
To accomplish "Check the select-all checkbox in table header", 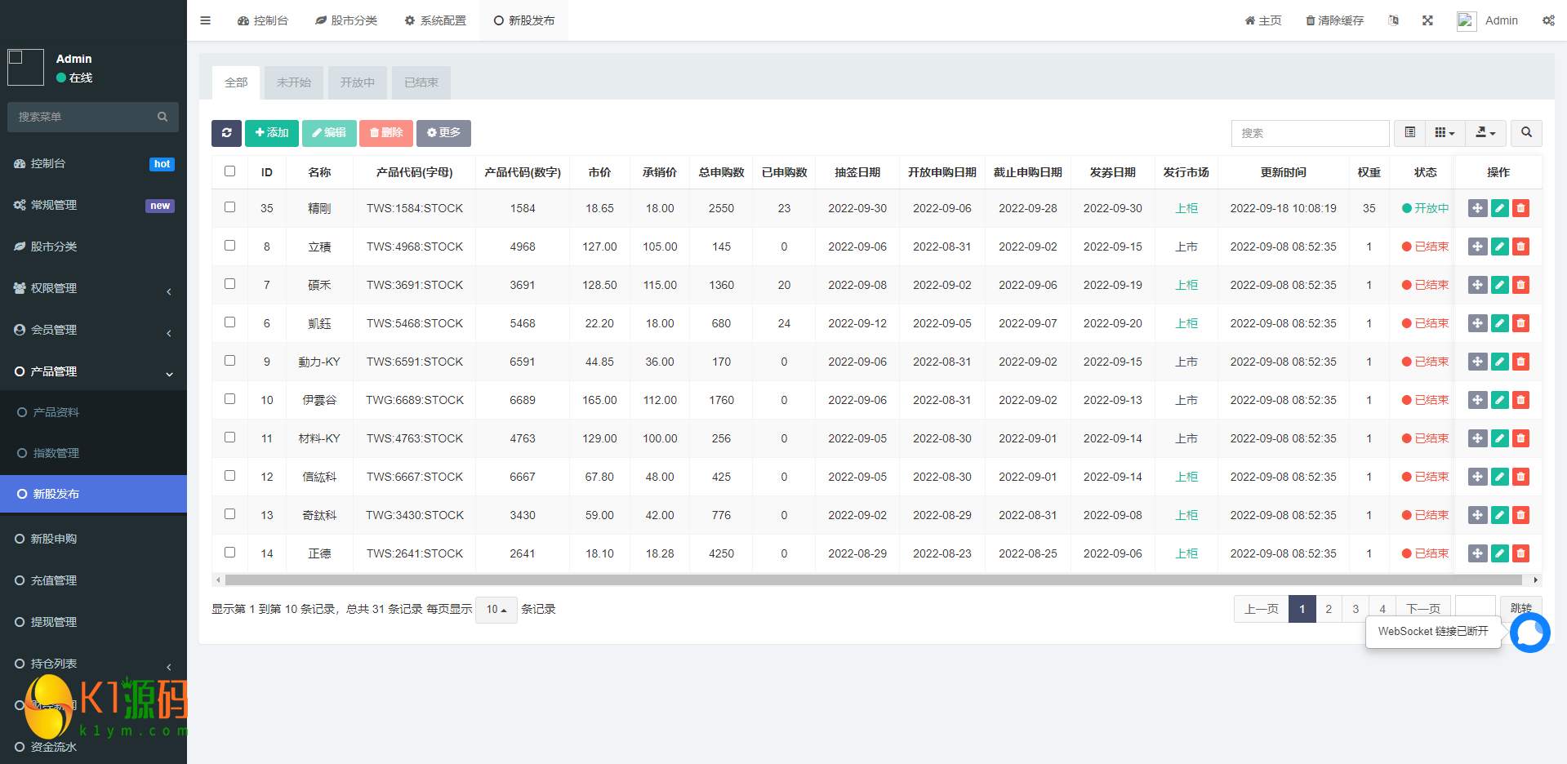I will (229, 171).
